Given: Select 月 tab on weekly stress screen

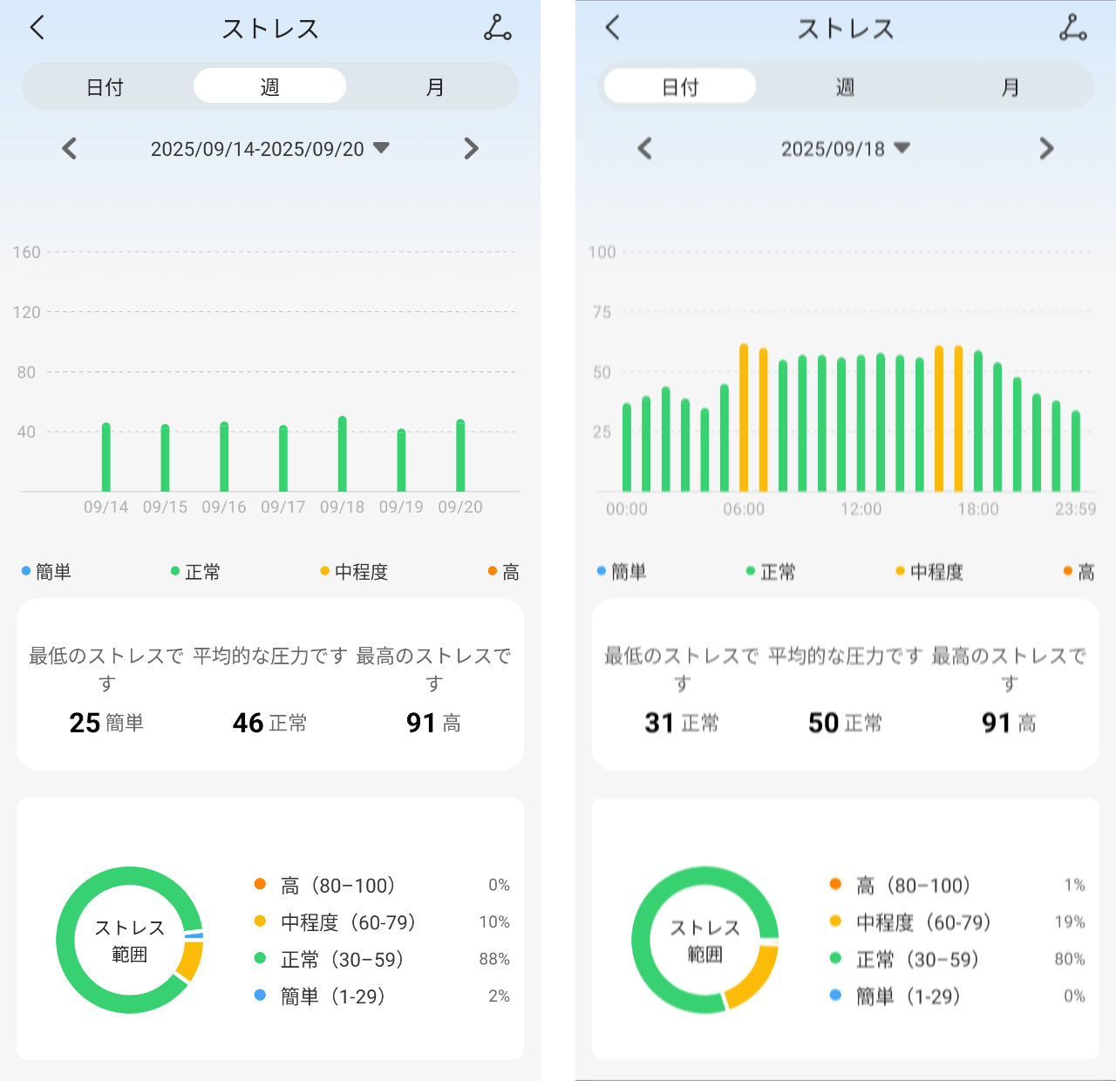Looking at the screenshot, I should [x=434, y=87].
